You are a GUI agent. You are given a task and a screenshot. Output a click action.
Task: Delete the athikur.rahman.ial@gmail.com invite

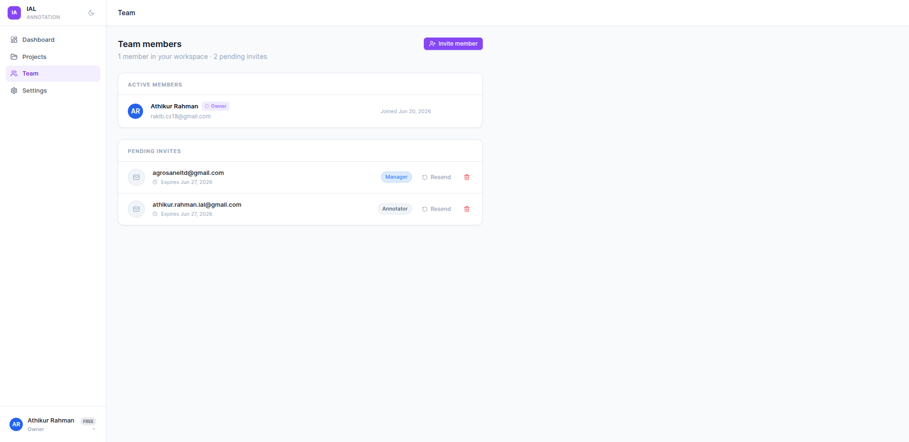467,209
